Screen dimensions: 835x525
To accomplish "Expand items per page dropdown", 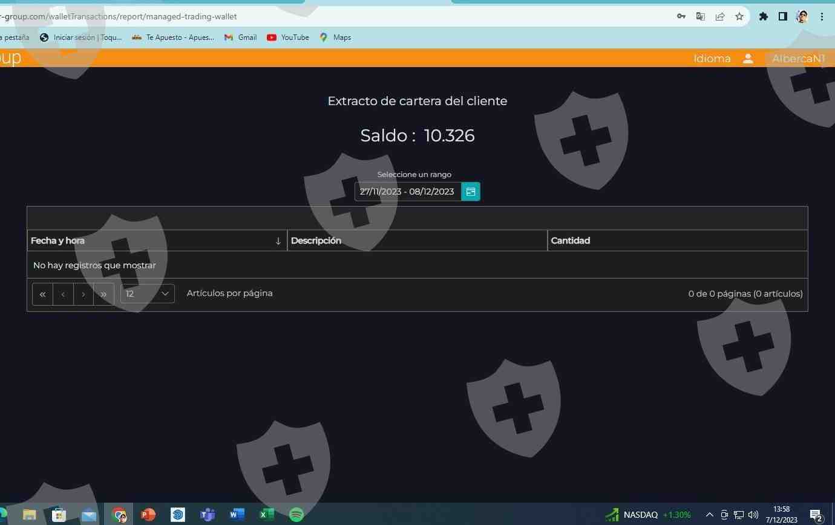I will [148, 294].
